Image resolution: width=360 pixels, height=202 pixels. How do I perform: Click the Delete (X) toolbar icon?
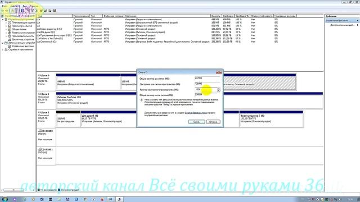coord(37,11)
